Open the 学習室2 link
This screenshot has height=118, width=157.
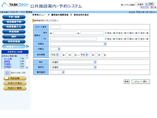click(x=8, y=67)
